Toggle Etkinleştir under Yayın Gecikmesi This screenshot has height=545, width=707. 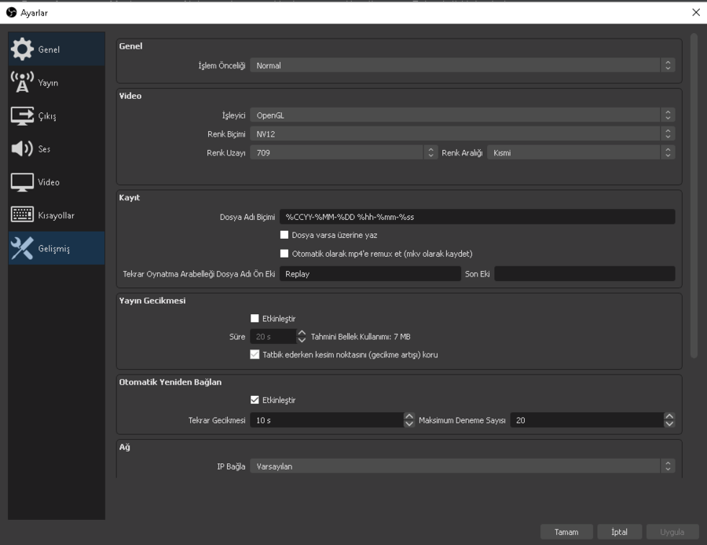tap(255, 318)
